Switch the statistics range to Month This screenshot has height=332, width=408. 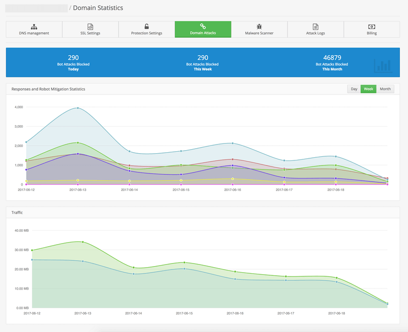point(385,89)
